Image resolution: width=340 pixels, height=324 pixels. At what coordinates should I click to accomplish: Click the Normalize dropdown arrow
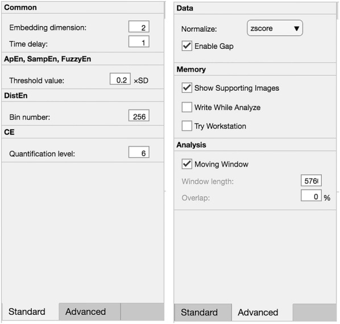point(297,28)
